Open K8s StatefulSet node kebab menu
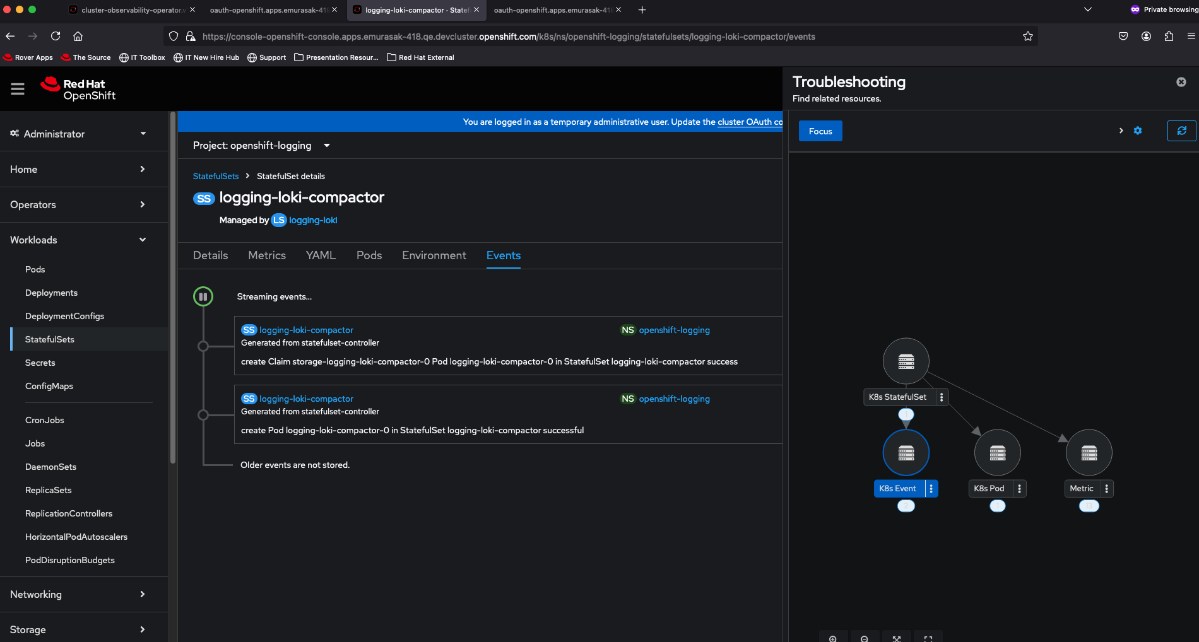1199x642 pixels. 942,397
